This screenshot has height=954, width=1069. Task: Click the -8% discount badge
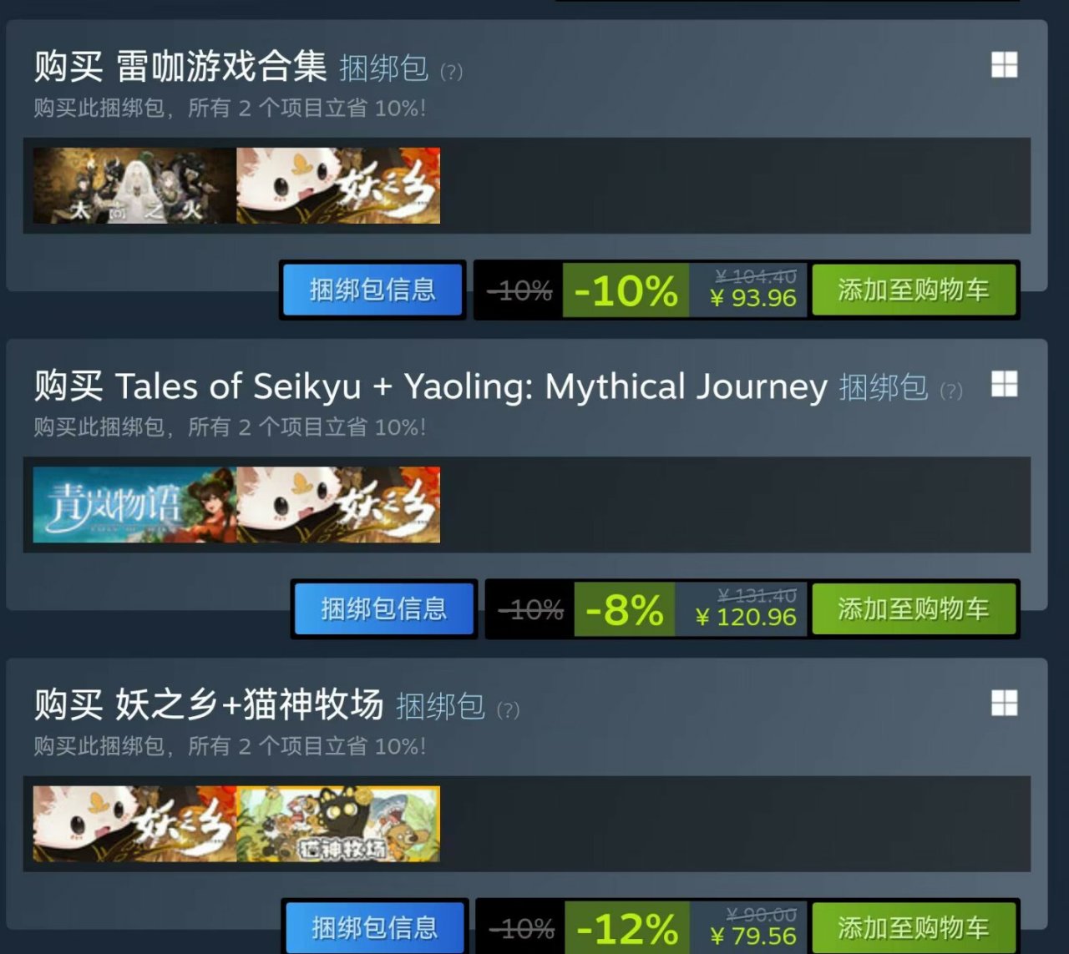[x=625, y=609]
